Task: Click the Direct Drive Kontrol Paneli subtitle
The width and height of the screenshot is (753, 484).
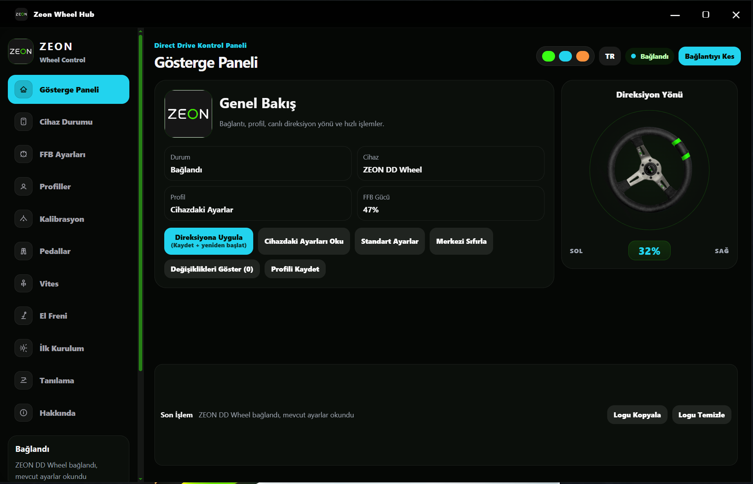Action: pos(200,45)
